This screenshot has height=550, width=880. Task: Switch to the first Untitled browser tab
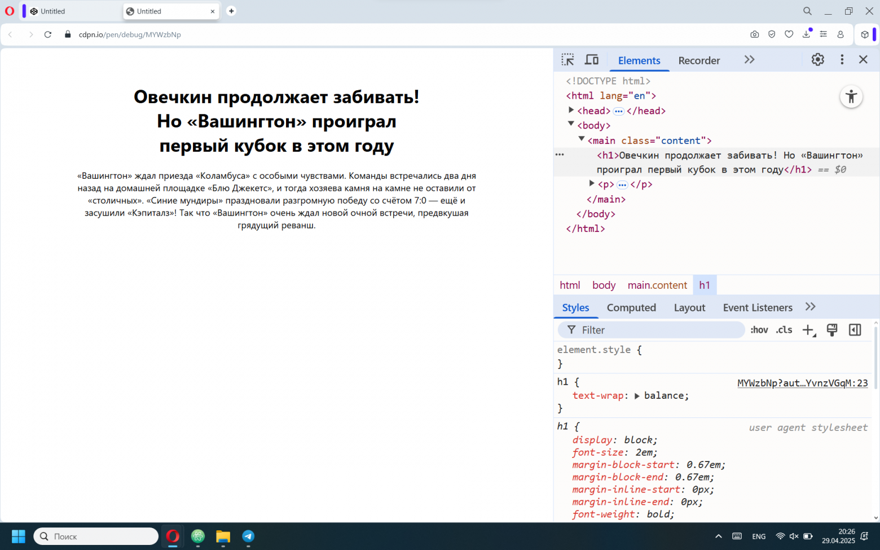click(x=72, y=11)
